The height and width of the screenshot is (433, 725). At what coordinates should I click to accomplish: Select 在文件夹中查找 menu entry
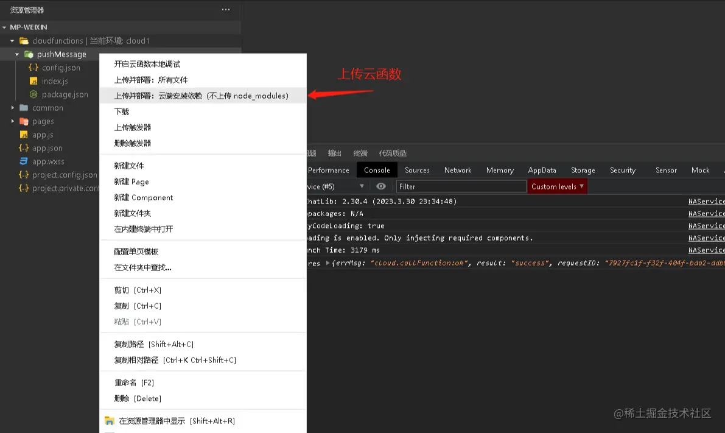(203, 267)
